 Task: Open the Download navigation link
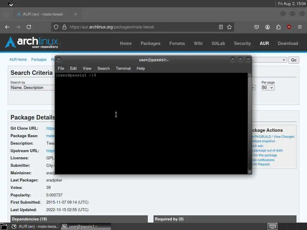coord(288,43)
